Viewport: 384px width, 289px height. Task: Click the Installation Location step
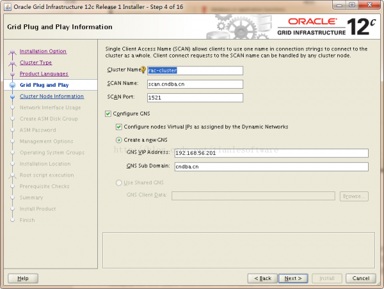click(45, 164)
